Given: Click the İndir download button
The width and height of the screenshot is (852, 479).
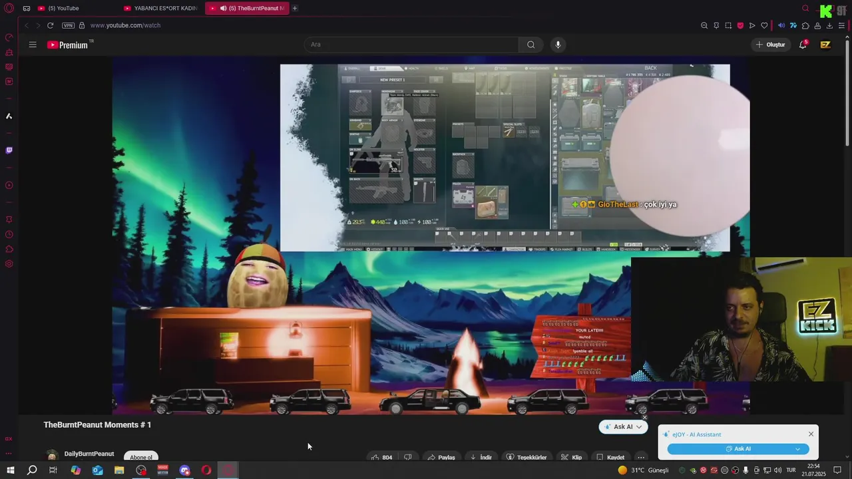Looking at the screenshot, I should click(481, 457).
